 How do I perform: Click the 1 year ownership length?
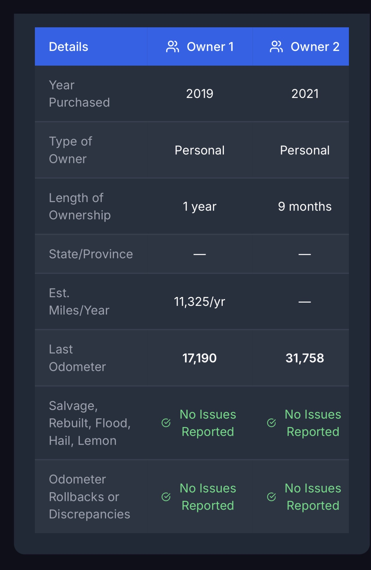[x=200, y=207]
